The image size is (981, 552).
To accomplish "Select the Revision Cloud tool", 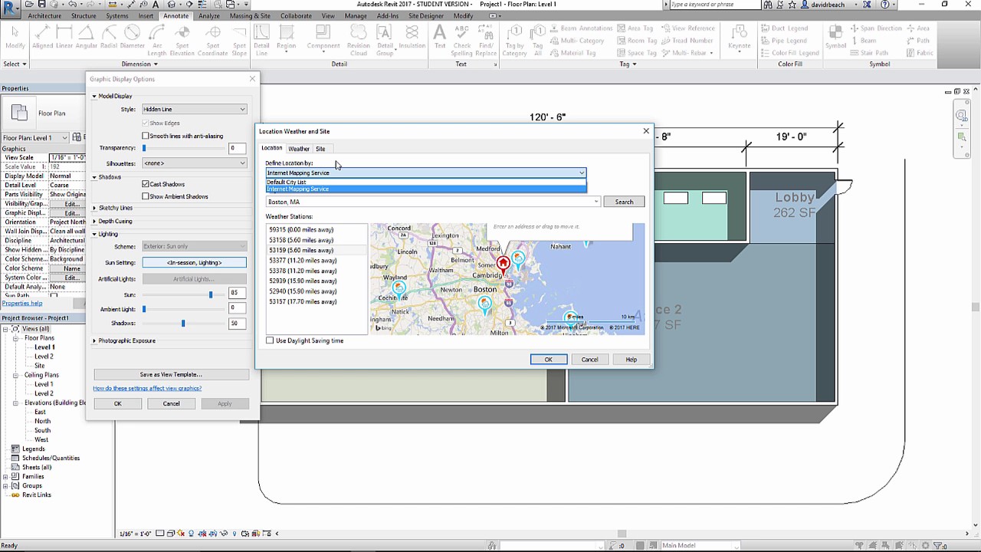I will 358,41.
